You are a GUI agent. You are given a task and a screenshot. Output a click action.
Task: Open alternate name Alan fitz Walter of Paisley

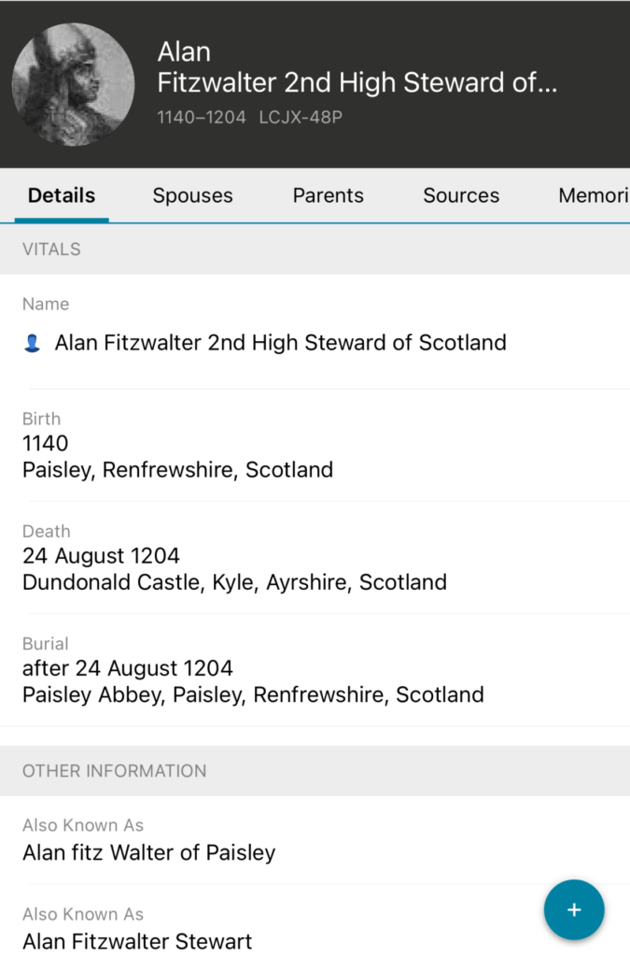pos(149,852)
